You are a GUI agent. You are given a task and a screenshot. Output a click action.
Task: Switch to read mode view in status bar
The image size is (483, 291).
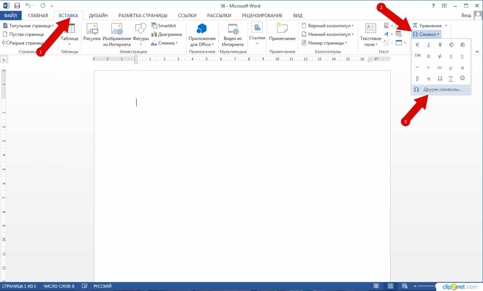tap(376, 286)
